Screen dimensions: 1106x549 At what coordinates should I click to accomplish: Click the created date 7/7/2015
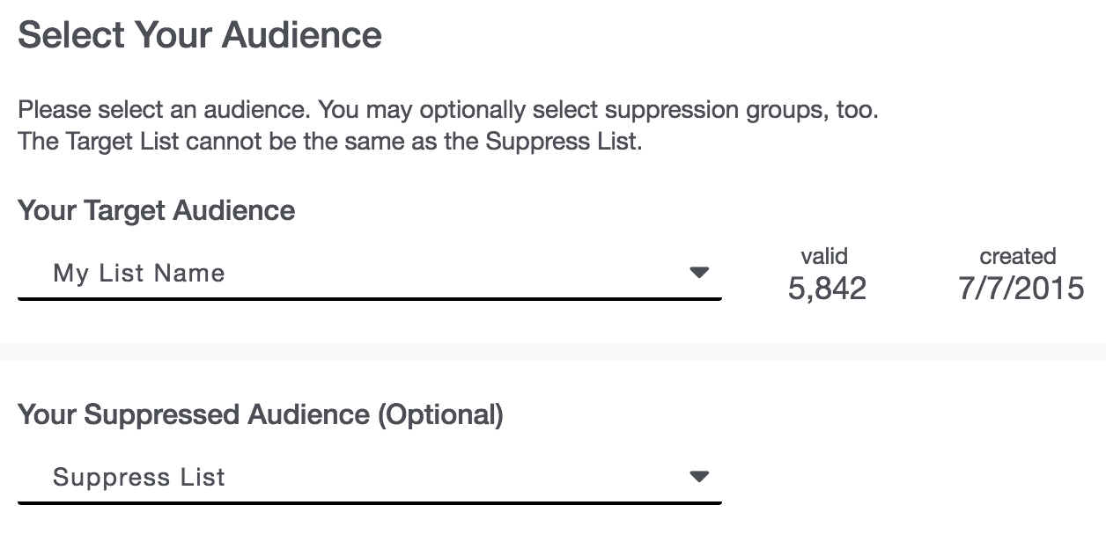[1021, 289]
